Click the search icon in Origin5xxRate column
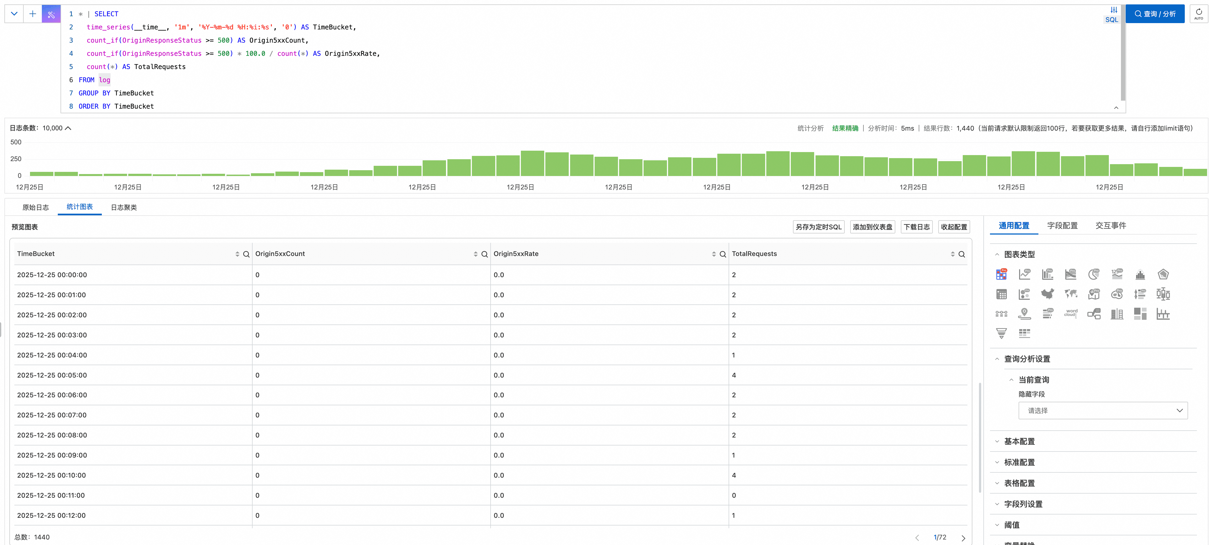This screenshot has height=545, width=1209. pyautogui.click(x=723, y=254)
